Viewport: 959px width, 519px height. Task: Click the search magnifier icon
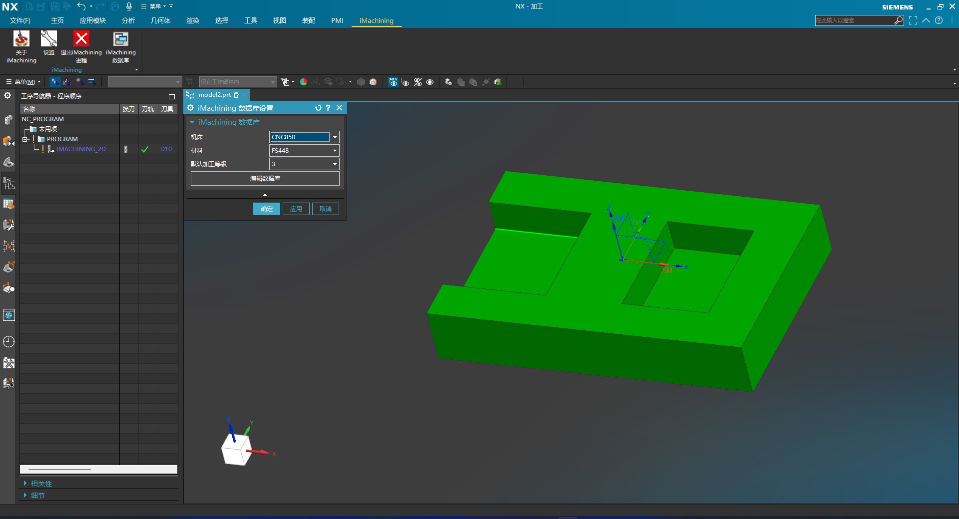pyautogui.click(x=899, y=20)
